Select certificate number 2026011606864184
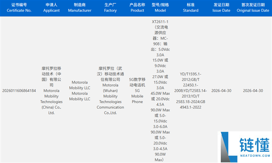 click(19, 91)
